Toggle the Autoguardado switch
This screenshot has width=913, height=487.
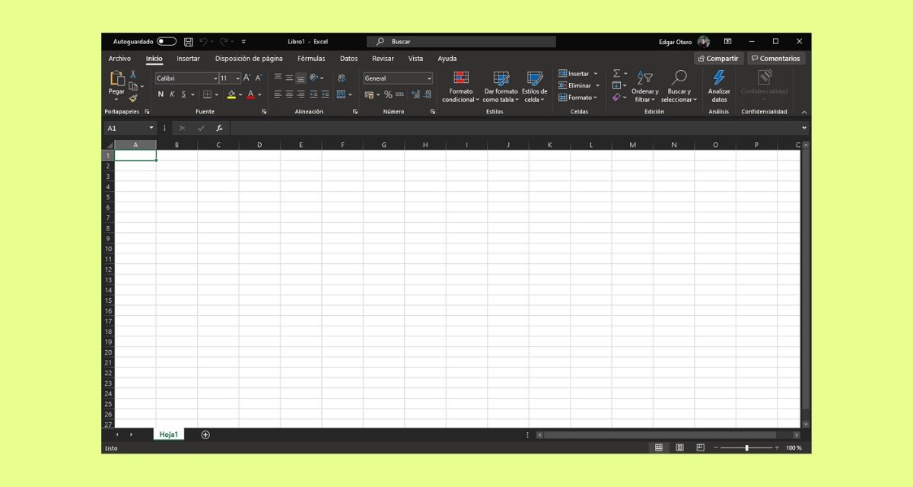(167, 42)
